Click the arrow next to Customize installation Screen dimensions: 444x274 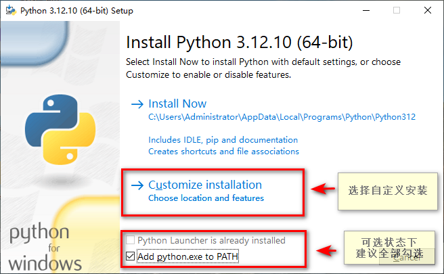(x=137, y=185)
